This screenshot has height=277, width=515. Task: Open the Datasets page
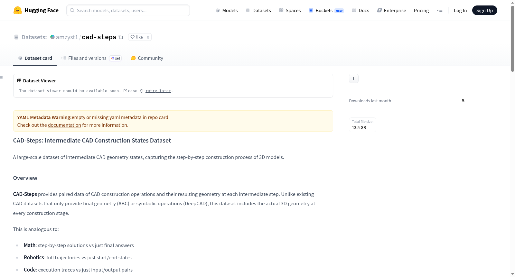coord(258,10)
